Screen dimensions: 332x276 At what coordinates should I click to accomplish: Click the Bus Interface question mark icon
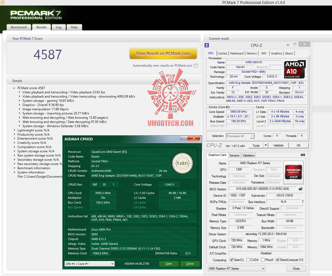(303, 202)
